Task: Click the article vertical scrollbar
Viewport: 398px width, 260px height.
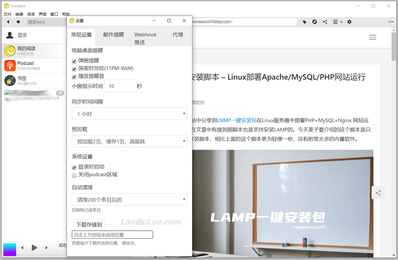Action: click(394, 47)
